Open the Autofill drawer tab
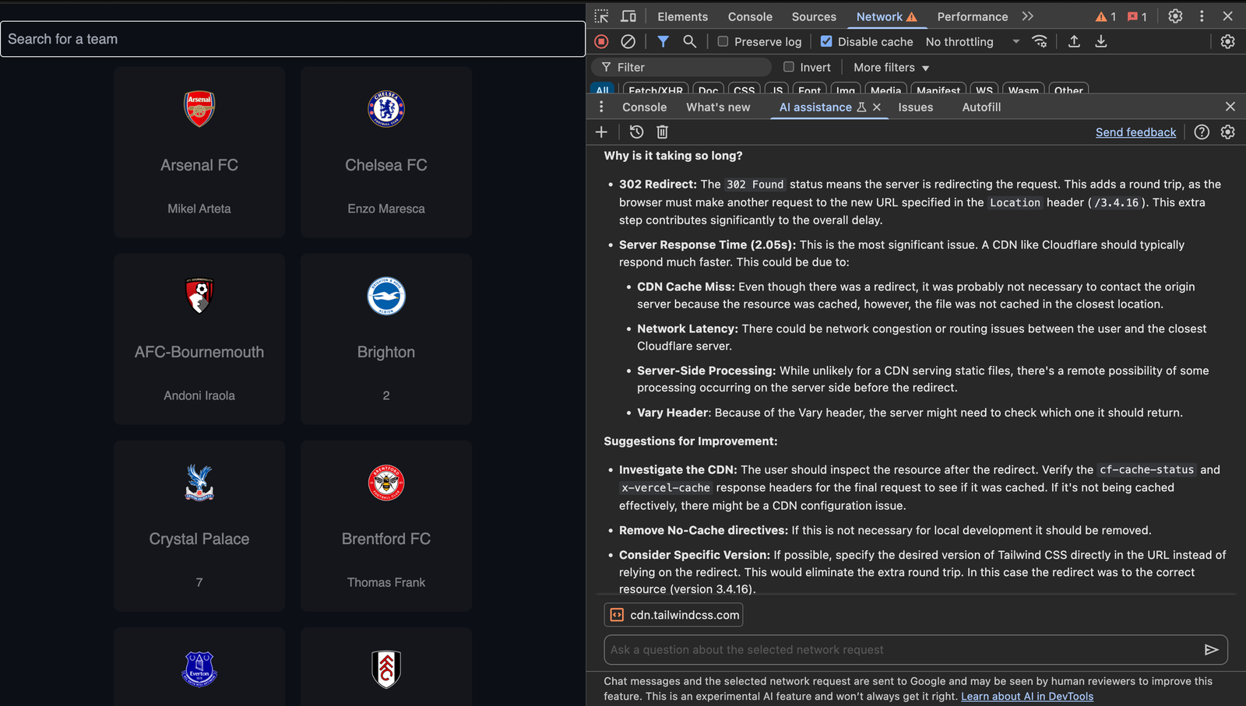This screenshot has width=1246, height=706. (981, 107)
